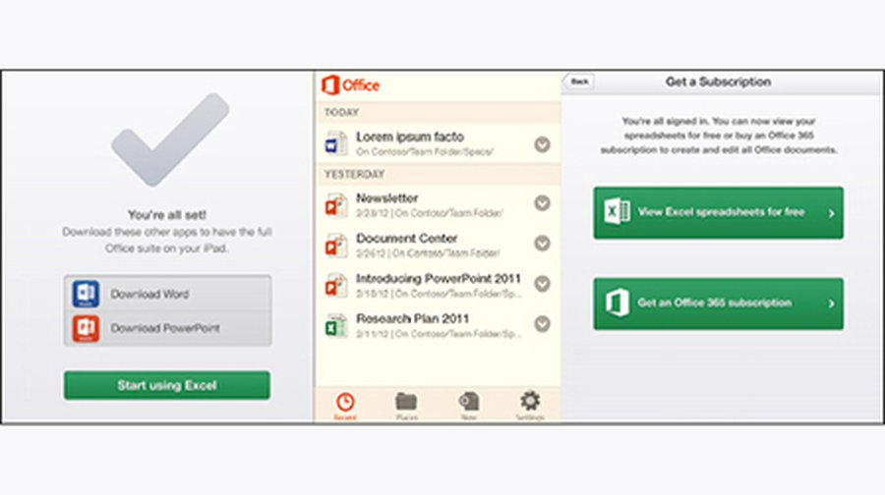Switch to the New tab
This screenshot has height=495, width=885.
[468, 406]
